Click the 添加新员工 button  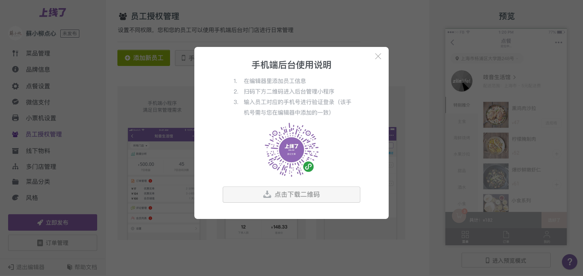(144, 58)
